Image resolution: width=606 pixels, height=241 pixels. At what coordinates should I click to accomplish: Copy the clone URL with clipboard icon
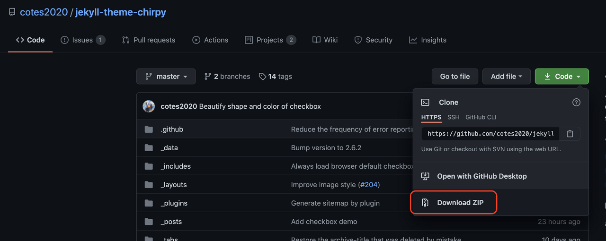[x=570, y=134]
